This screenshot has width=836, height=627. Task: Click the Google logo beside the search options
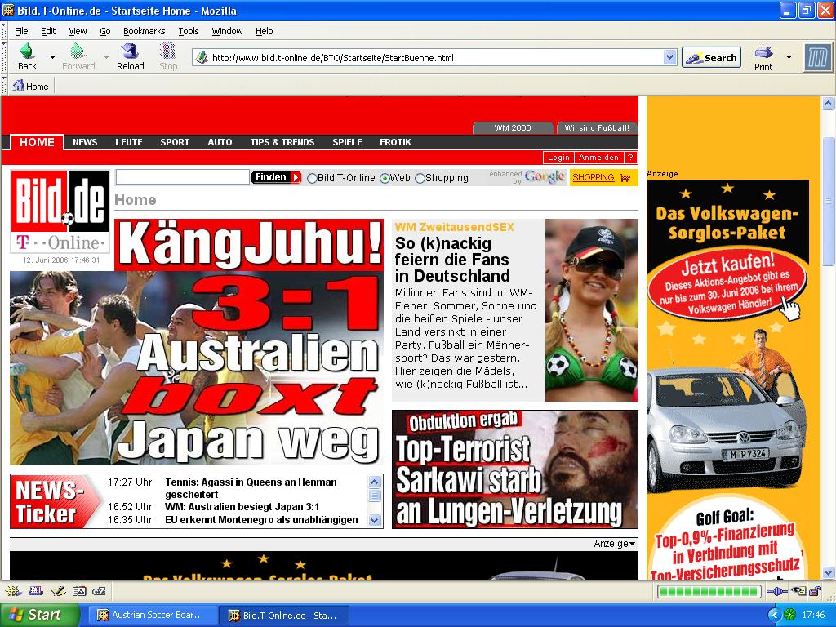tap(544, 176)
